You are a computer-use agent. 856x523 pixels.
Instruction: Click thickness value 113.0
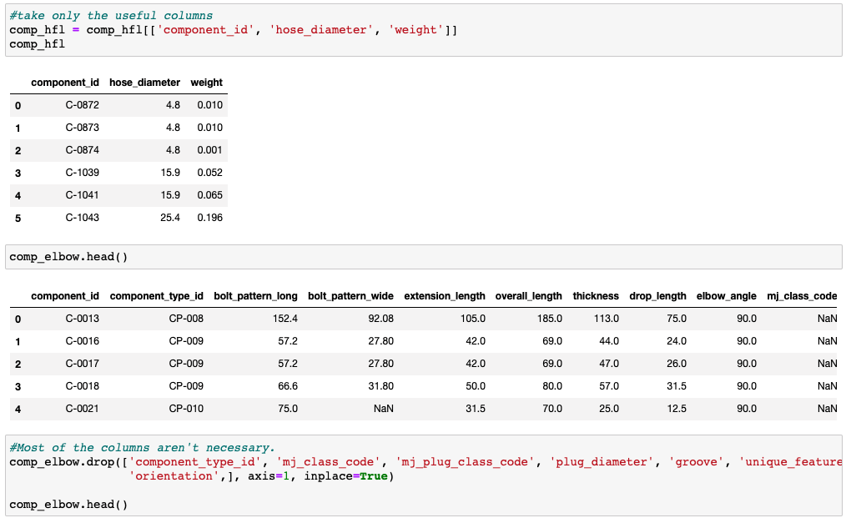(607, 319)
